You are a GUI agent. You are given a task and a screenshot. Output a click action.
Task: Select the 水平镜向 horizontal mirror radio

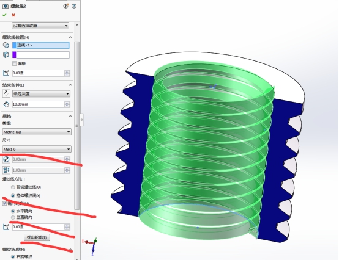coord(13,211)
